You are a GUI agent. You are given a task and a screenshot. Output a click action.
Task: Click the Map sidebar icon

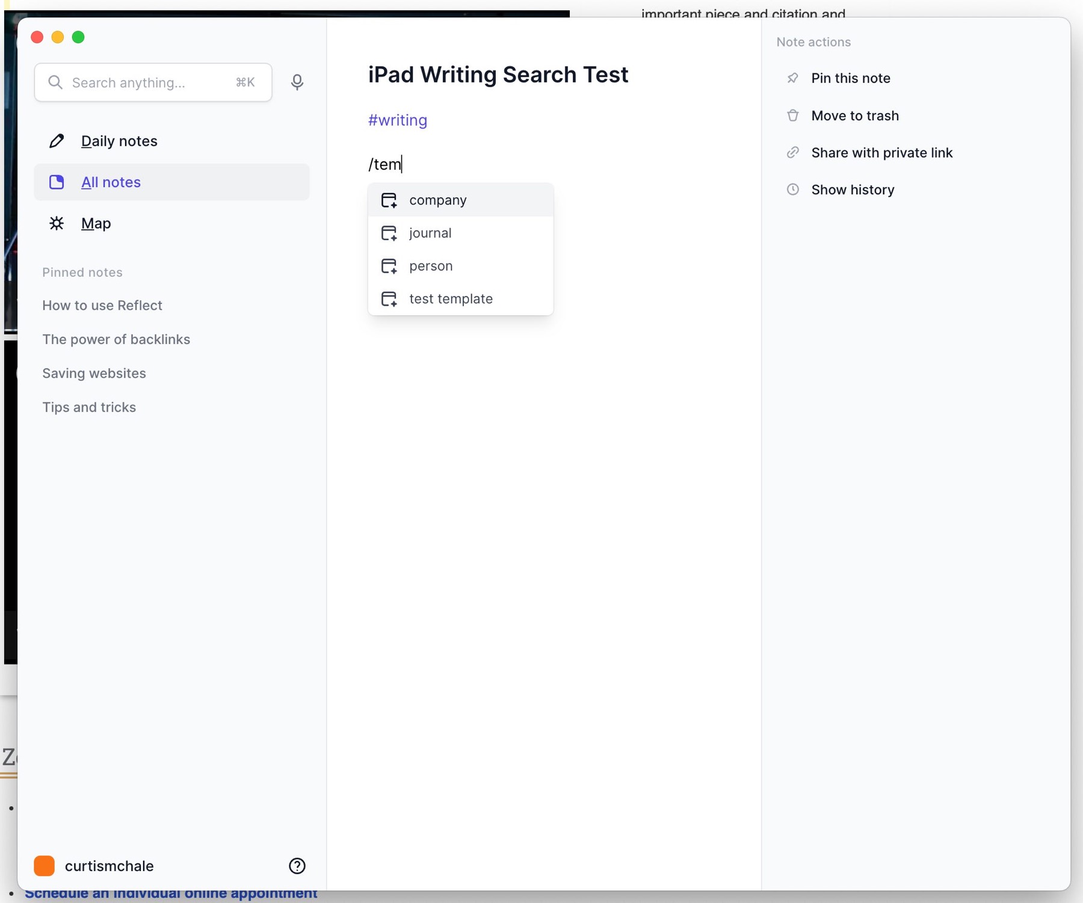pos(57,224)
